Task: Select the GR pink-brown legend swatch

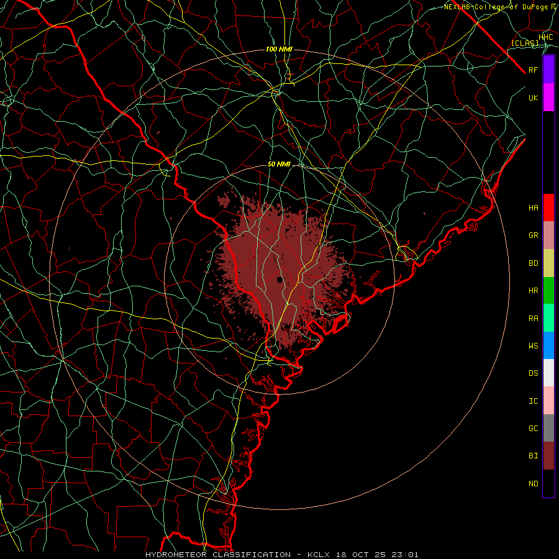Action: [x=548, y=235]
